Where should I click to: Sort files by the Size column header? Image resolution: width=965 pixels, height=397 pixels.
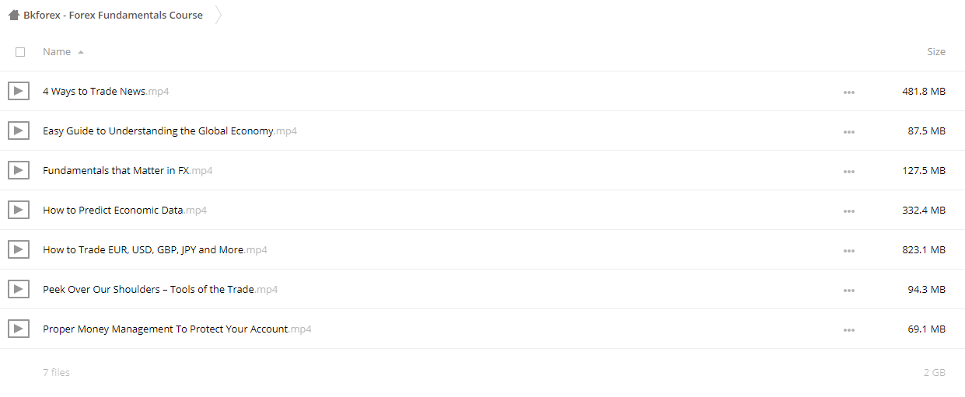coord(936,51)
